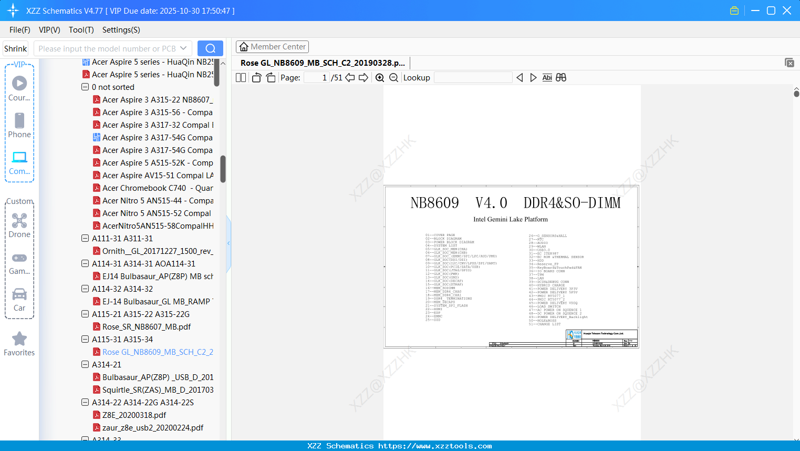Screen dimensions: 800x451
Task: Click the Lookup text field
Action: [473, 78]
